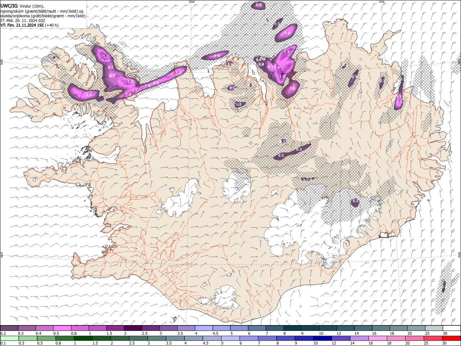Click light pink rain swatch between 16 and 18
This screenshot has width=461, height=346.
(378, 338)
